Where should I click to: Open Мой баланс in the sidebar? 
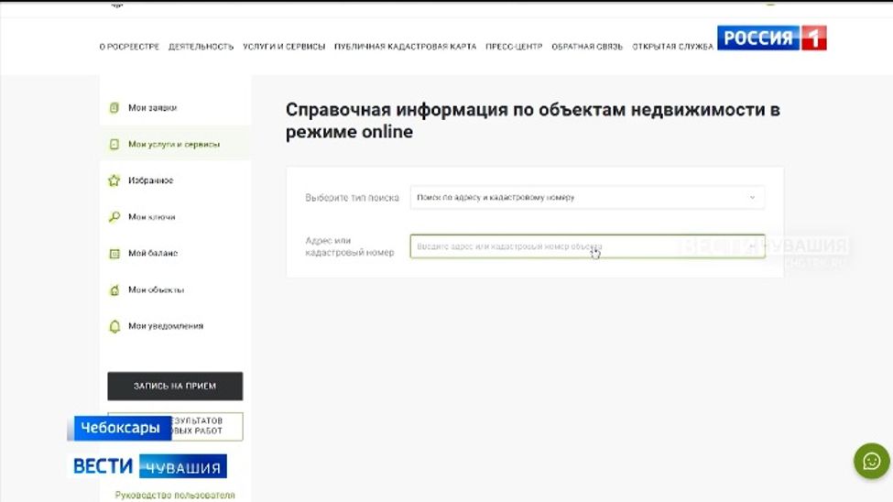click(x=175, y=254)
